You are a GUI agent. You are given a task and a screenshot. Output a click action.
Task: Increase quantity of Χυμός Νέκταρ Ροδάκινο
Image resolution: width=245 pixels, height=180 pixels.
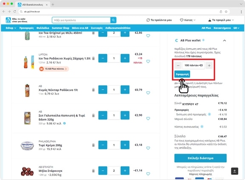pyautogui.click(x=125, y=90)
